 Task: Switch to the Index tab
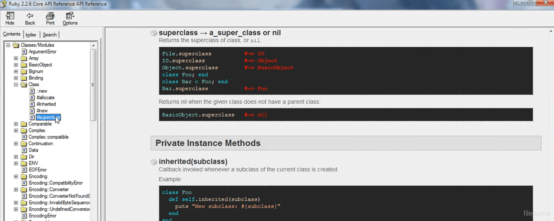coord(31,35)
